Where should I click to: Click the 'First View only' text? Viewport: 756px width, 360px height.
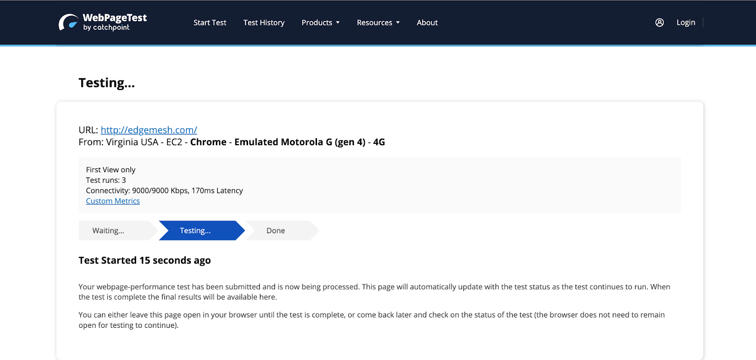111,170
